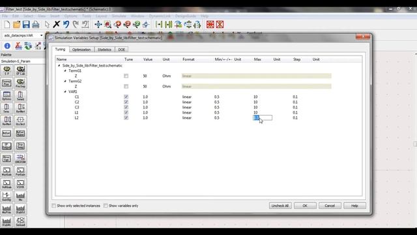Uncheck the Tune checkbox for C2
The height and width of the screenshot is (235, 417).
[x=126, y=102]
